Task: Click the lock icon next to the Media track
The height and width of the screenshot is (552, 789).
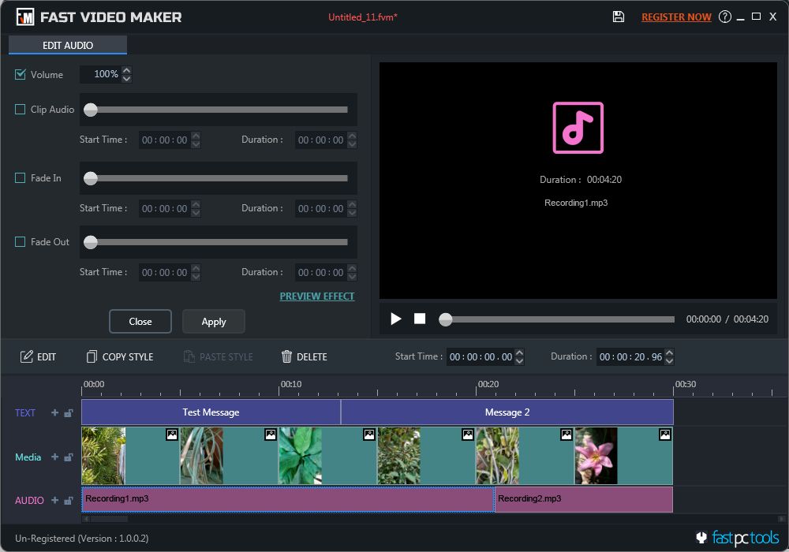Action: tap(68, 457)
